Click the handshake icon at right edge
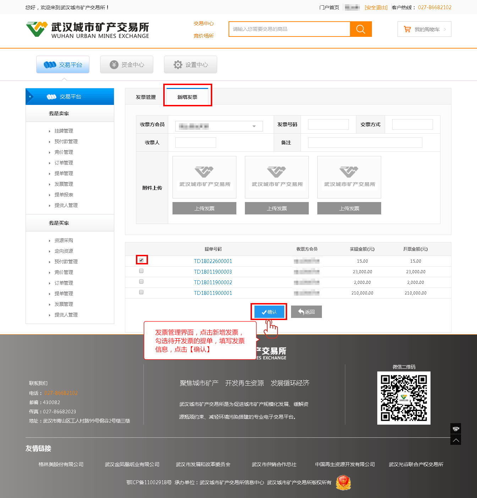Viewport: 477px width, 498px height. coord(456,429)
